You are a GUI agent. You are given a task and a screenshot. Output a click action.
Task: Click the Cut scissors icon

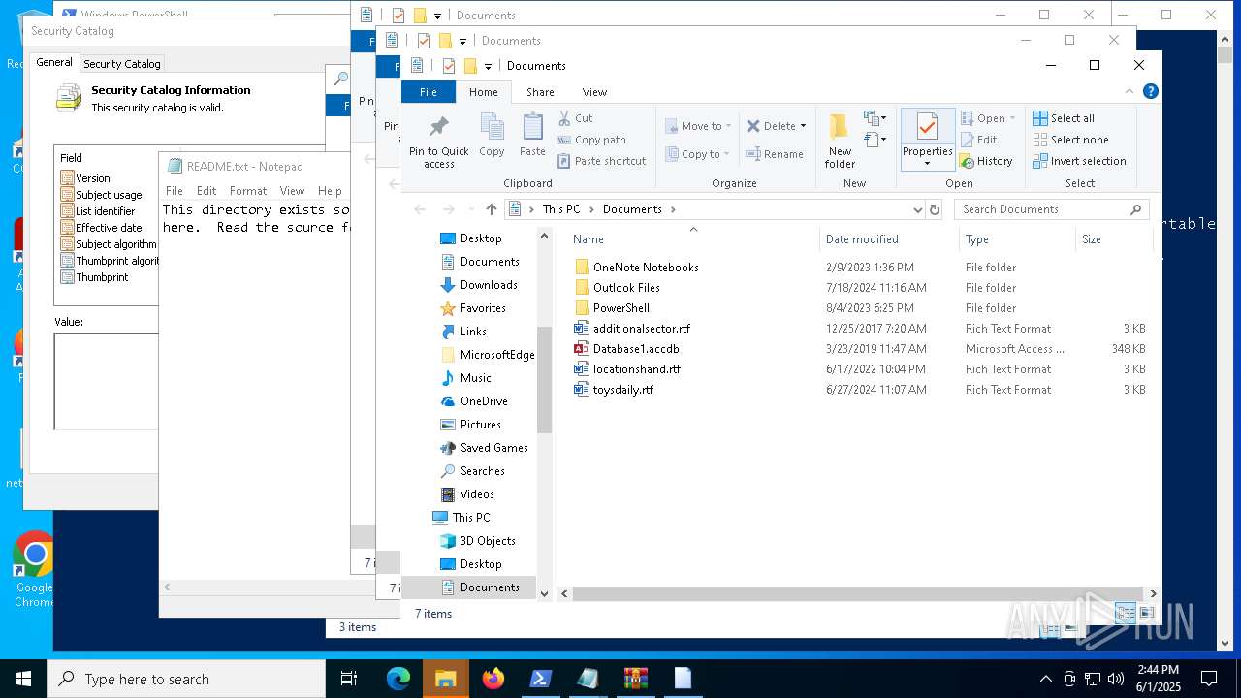pyautogui.click(x=564, y=118)
